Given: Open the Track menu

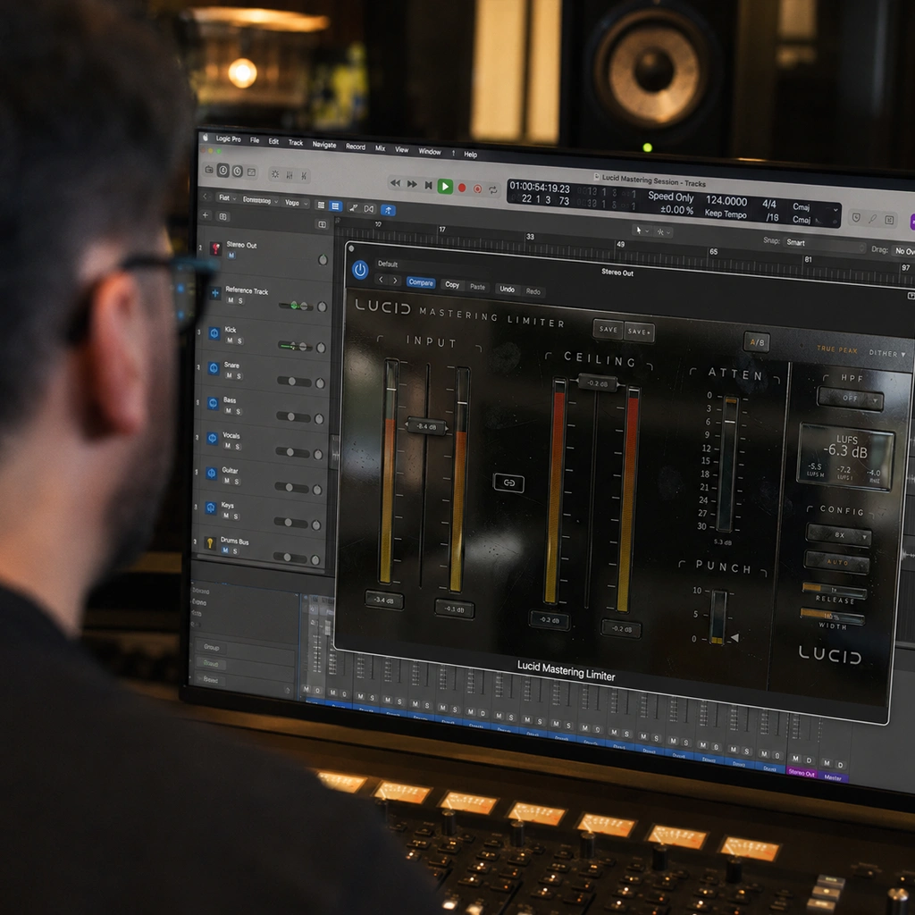Looking at the screenshot, I should [x=295, y=142].
